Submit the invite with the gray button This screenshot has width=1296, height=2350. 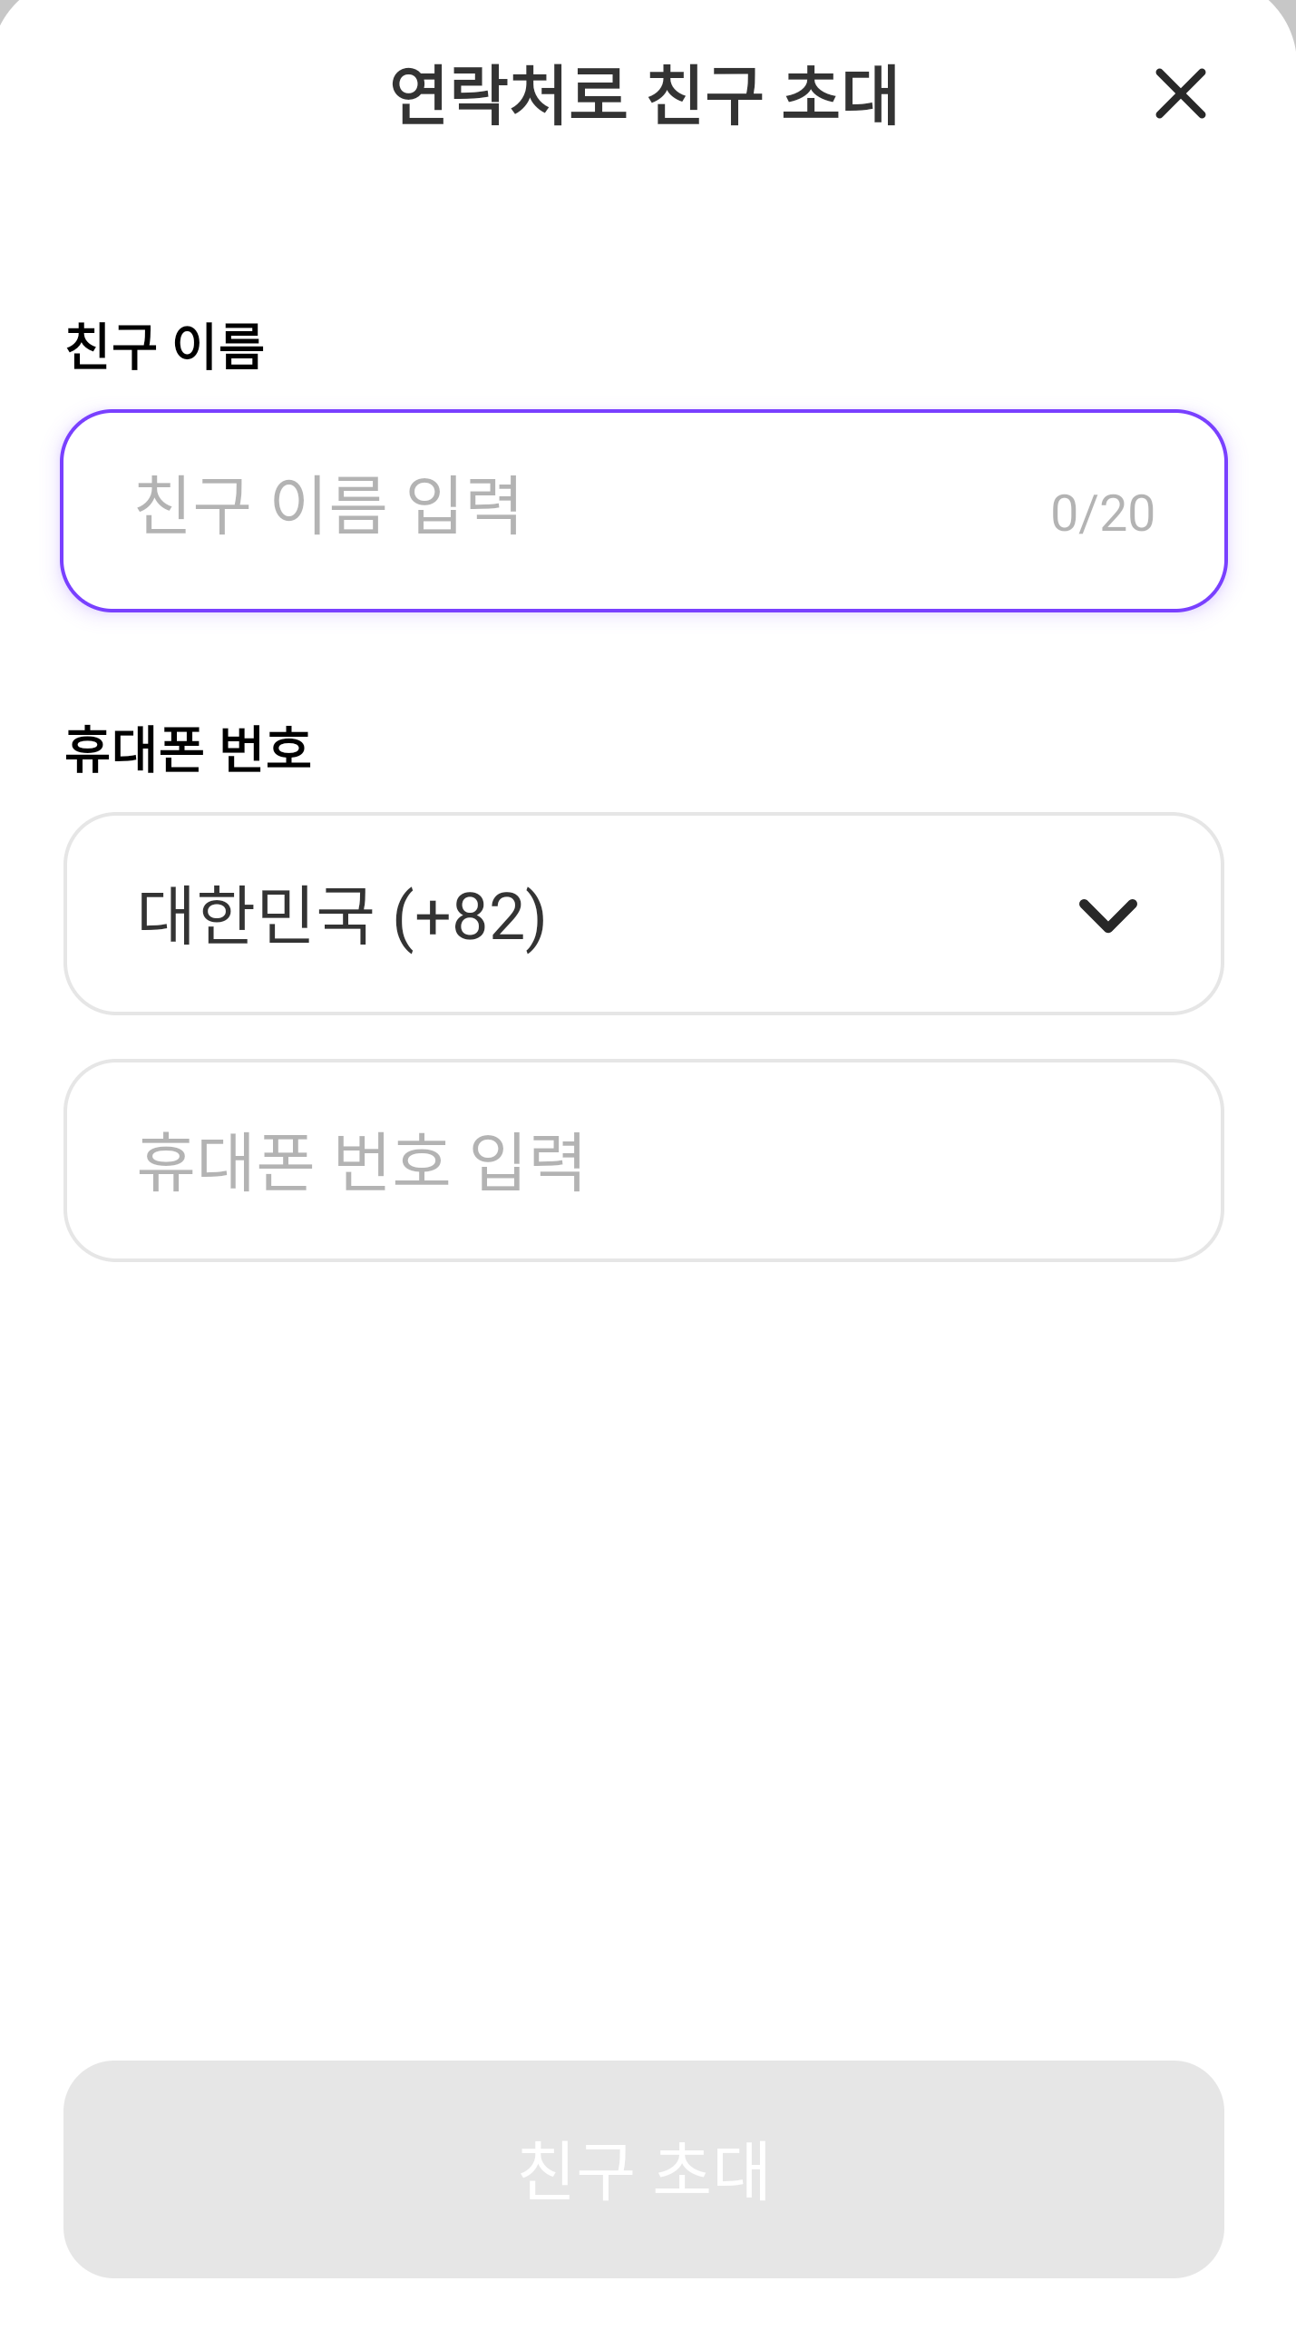pos(643,2169)
